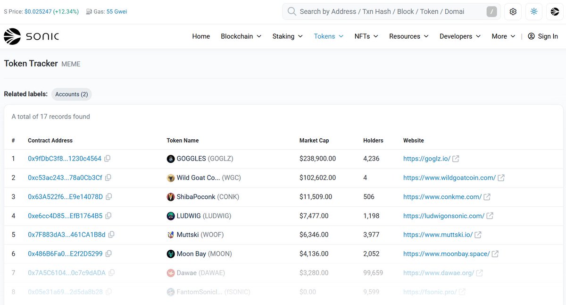
Task: Open contract 0xc53ac243...78a0Cb3Cf
Action: click(x=65, y=178)
